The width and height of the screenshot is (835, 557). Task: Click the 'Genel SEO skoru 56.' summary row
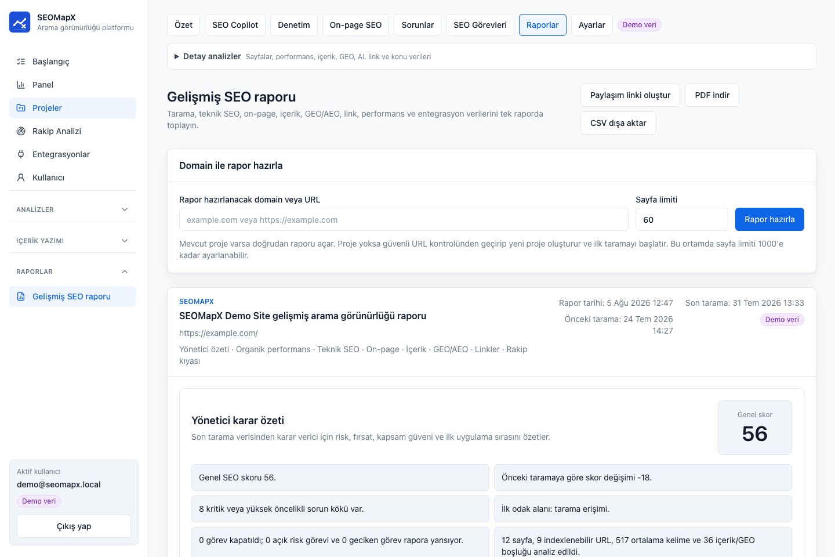pos(340,478)
